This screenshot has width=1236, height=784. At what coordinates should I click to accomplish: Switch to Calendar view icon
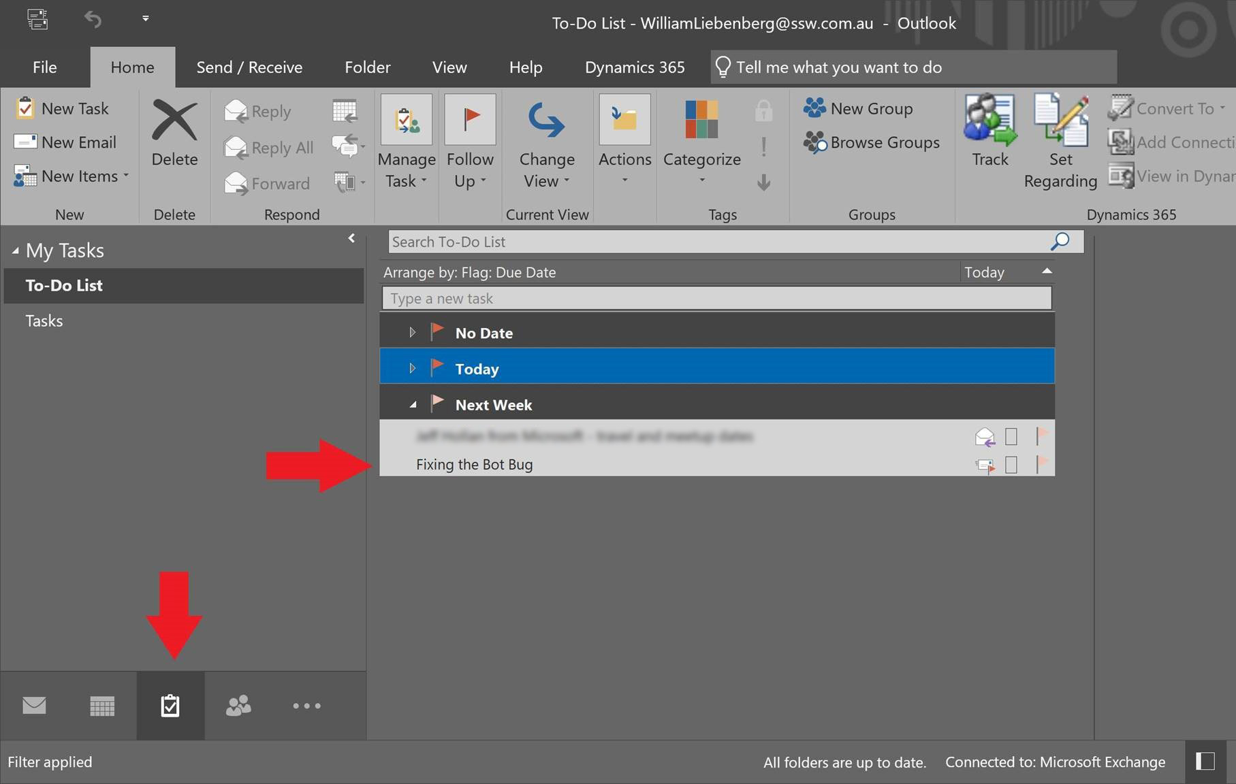click(102, 706)
